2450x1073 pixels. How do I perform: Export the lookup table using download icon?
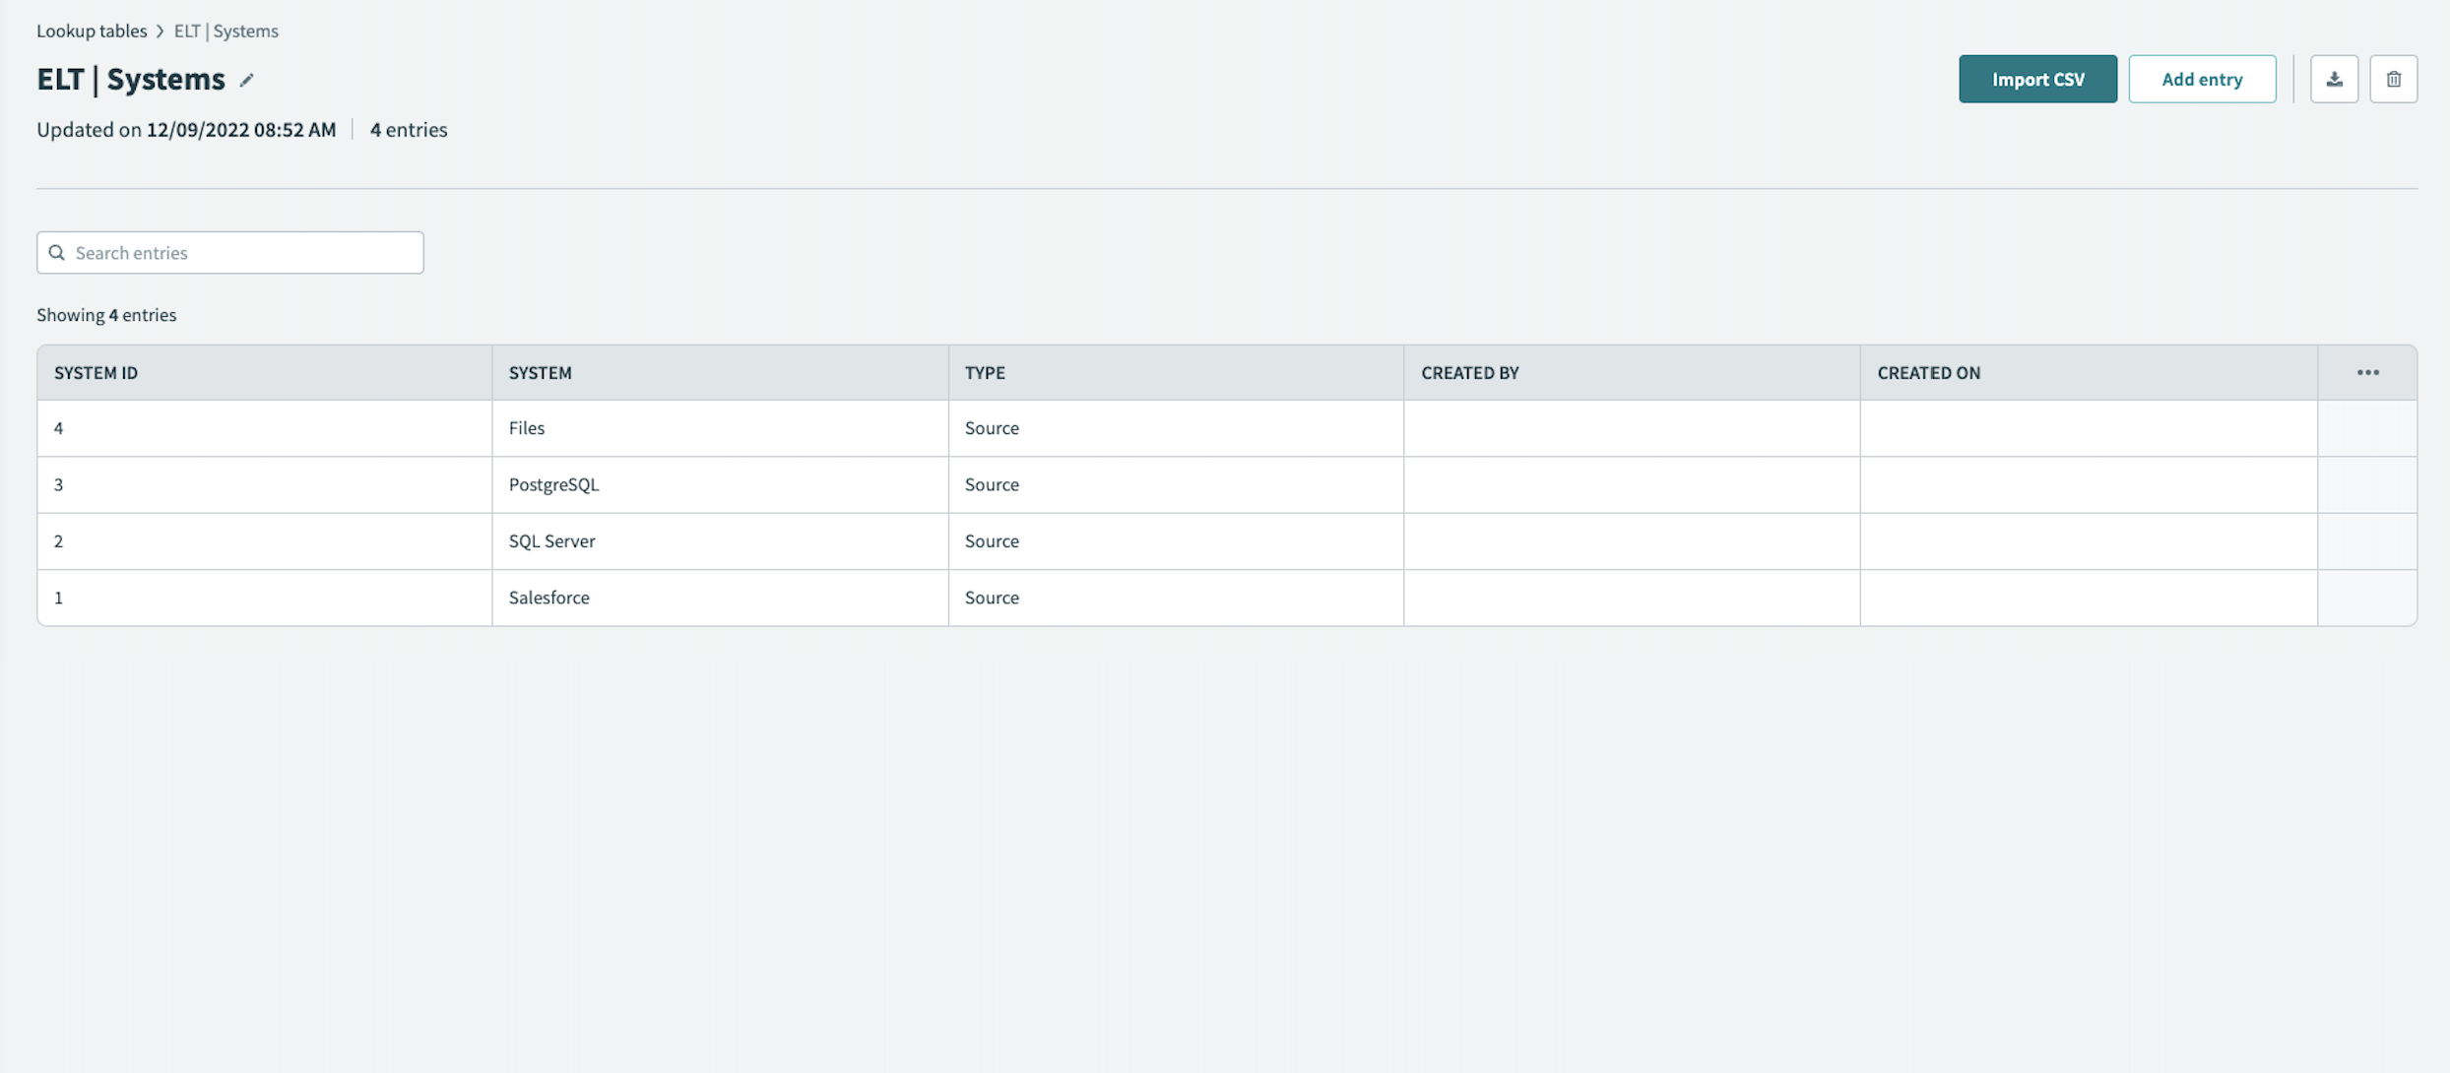tap(2335, 78)
